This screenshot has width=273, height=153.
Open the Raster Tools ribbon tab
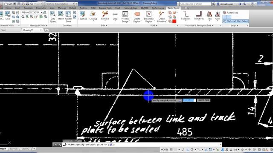pyautogui.click(x=173, y=8)
